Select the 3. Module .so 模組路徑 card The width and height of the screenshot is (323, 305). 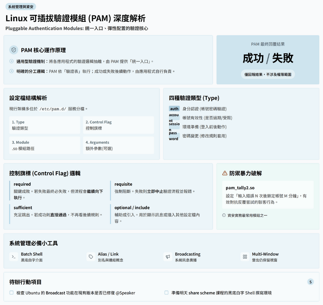pyautogui.click(x=45, y=145)
